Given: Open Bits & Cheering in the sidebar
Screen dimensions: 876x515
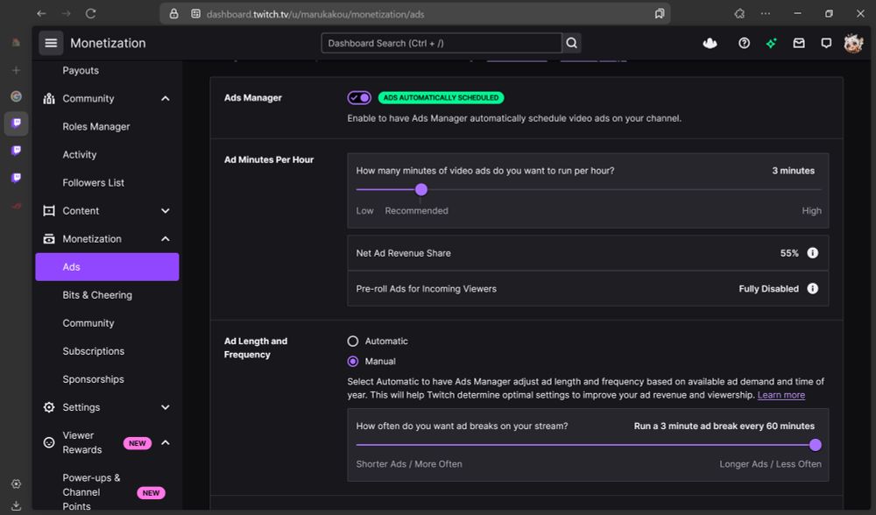Looking at the screenshot, I should click(x=97, y=295).
